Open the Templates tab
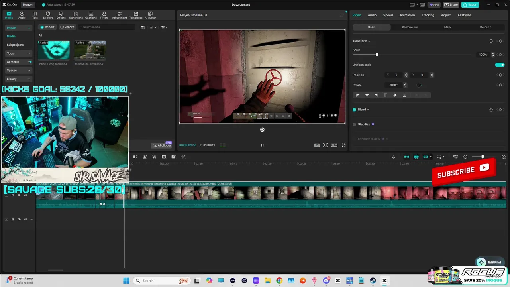The height and width of the screenshot is (287, 510). click(136, 15)
